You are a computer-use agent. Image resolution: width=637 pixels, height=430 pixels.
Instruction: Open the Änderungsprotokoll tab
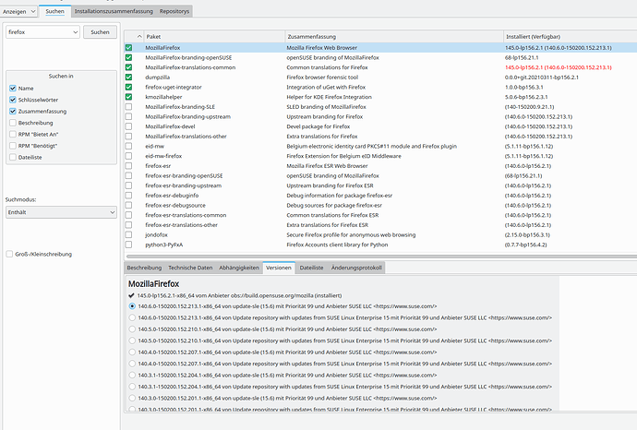355,267
